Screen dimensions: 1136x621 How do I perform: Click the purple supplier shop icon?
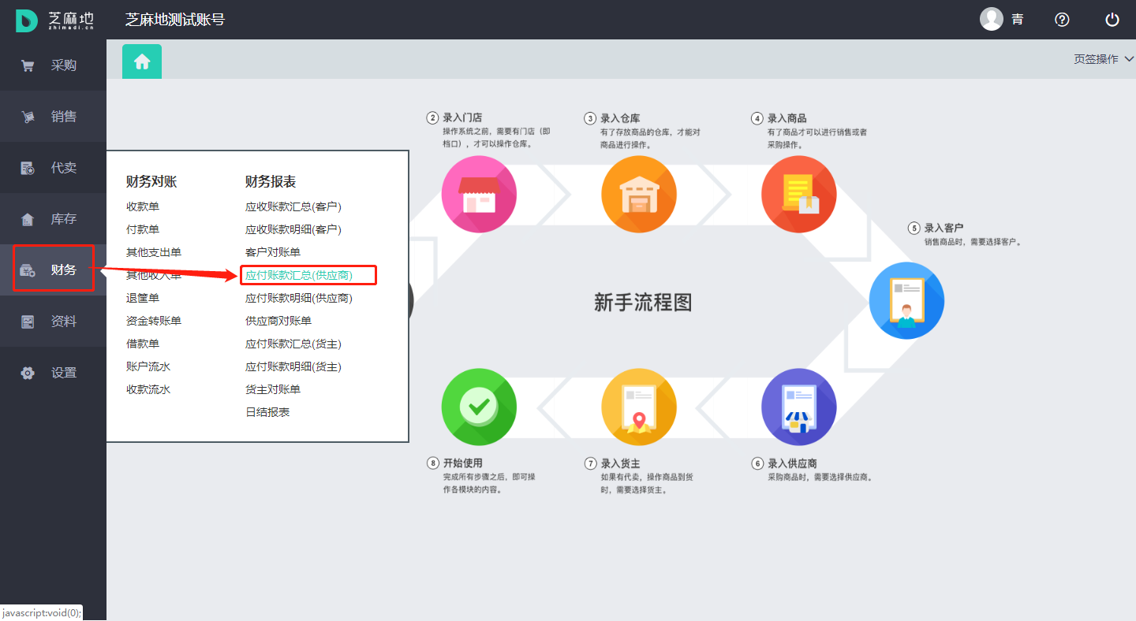798,407
